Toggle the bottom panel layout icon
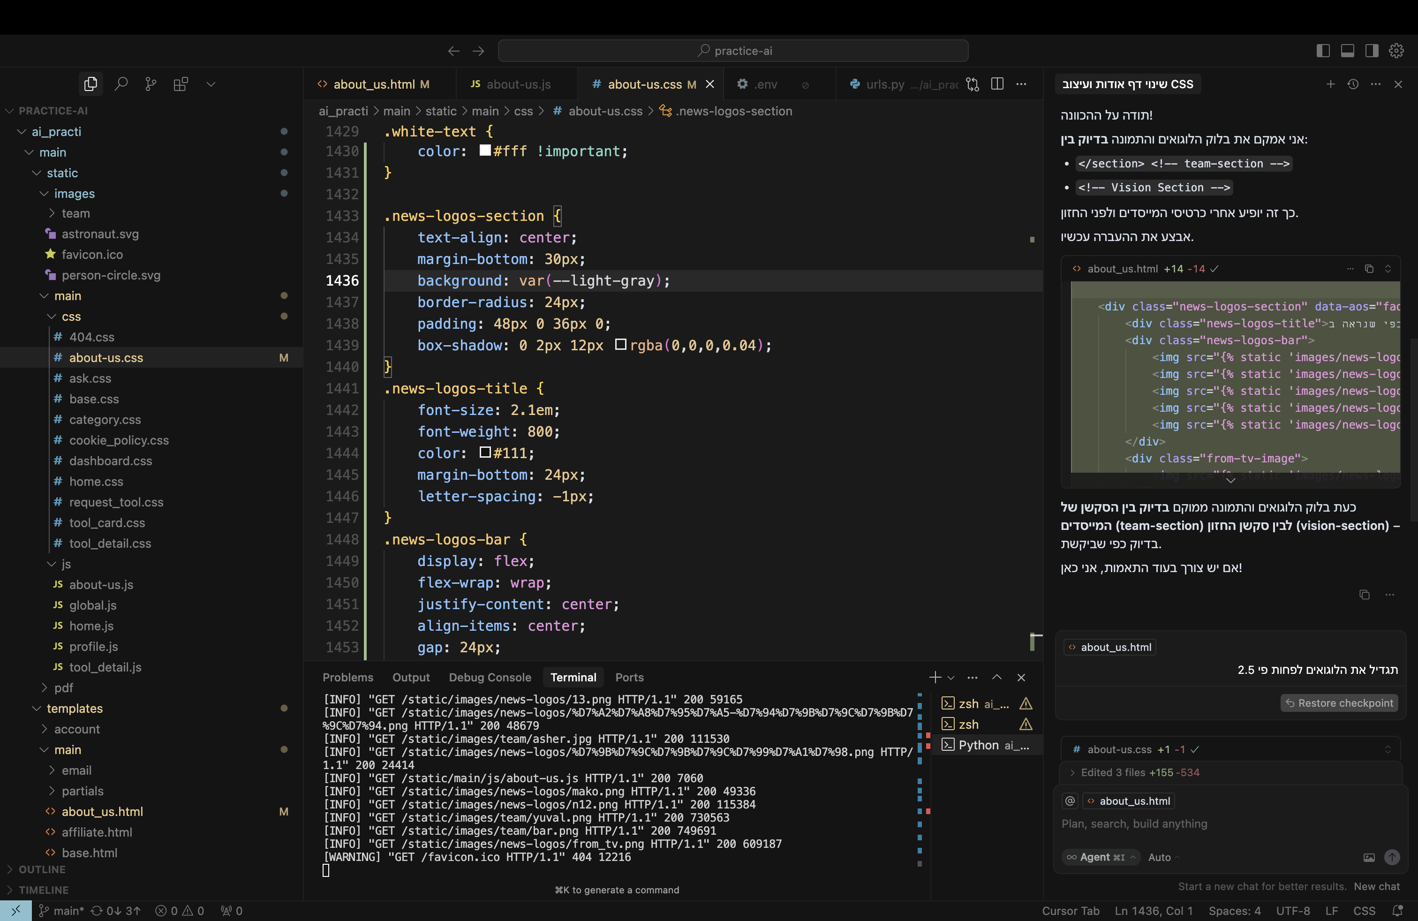The width and height of the screenshot is (1418, 921). tap(1347, 51)
